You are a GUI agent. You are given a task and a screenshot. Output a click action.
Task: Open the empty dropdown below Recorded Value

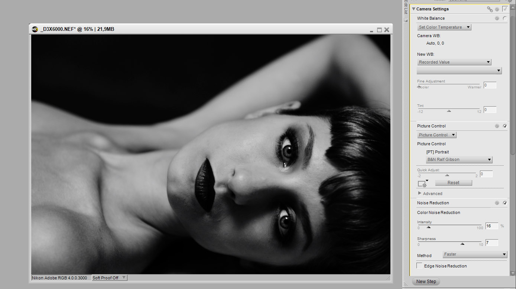459,71
